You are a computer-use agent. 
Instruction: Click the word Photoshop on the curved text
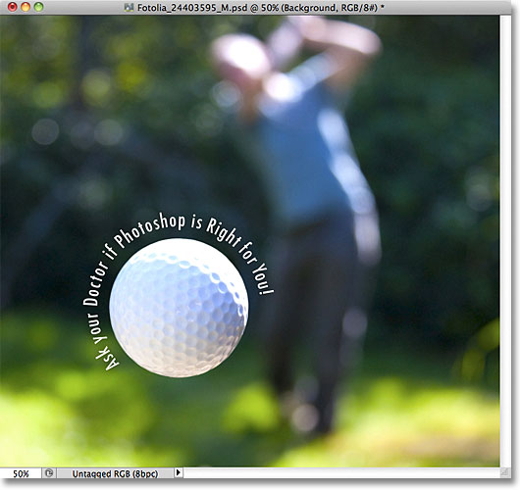click(149, 230)
